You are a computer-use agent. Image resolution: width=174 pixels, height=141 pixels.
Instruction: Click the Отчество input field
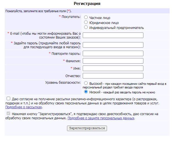(113, 76)
